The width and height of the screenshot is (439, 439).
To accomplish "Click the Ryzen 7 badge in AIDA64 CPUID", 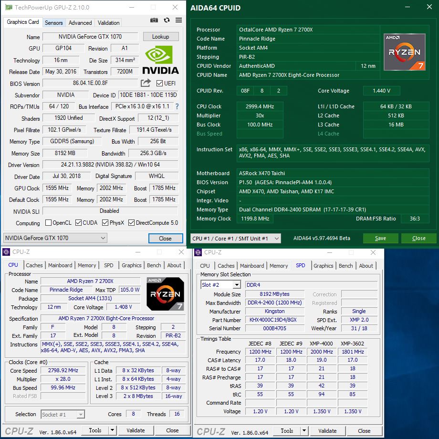I will [404, 52].
